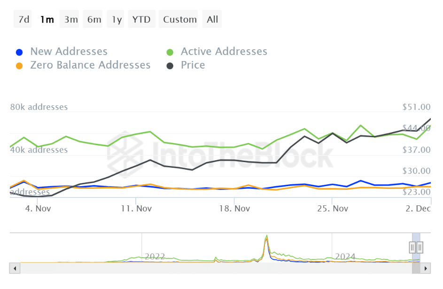Image resolution: width=443 pixels, height=289 pixels.
Task: Click the 40k addresses axis label
Action: 39,150
